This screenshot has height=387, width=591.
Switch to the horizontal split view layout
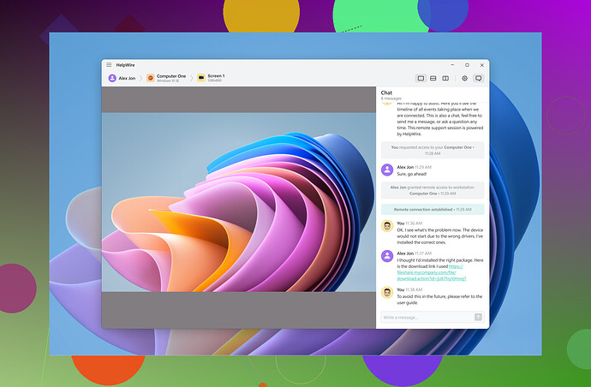tap(433, 78)
